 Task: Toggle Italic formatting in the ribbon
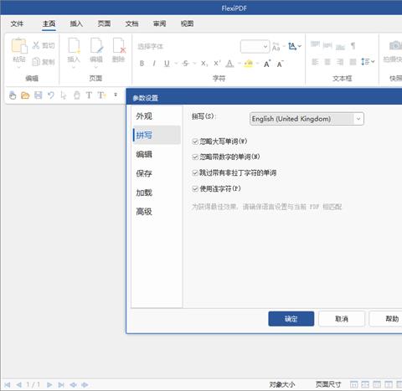pyautogui.click(x=154, y=64)
